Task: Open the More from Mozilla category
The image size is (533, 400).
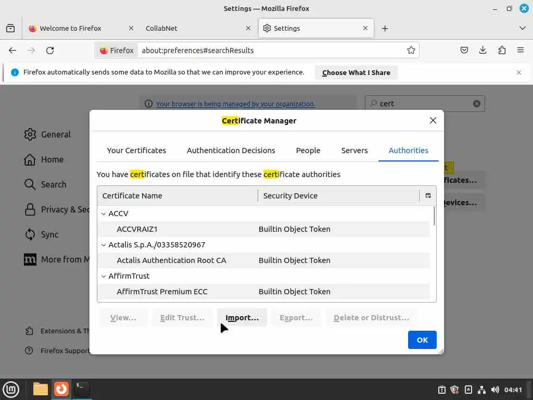Action: click(x=57, y=259)
